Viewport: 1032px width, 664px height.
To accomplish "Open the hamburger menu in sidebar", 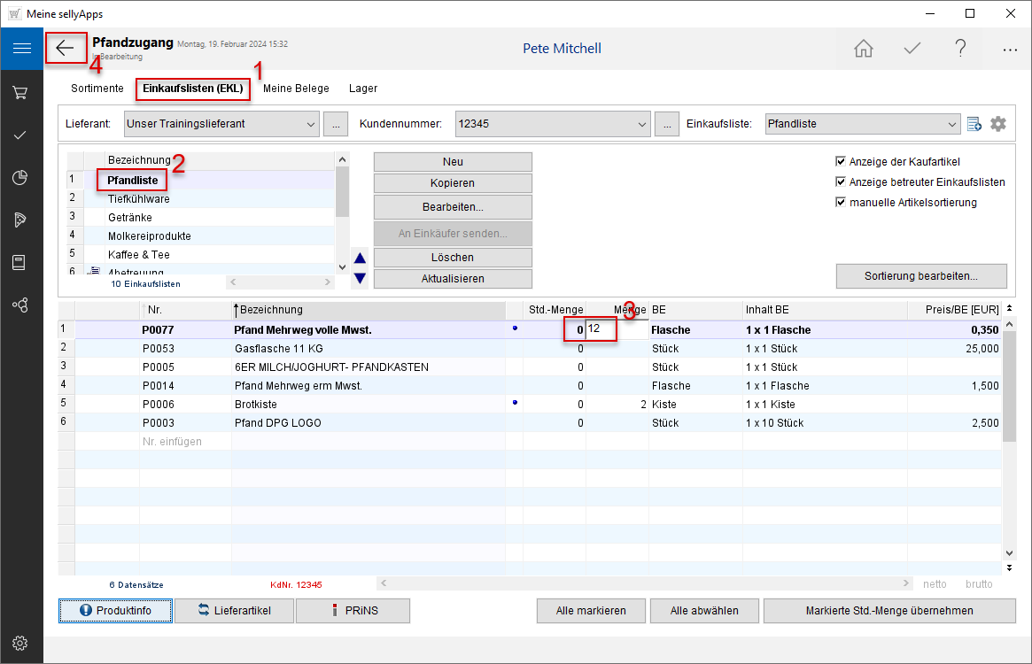I will pyautogui.click(x=21, y=49).
